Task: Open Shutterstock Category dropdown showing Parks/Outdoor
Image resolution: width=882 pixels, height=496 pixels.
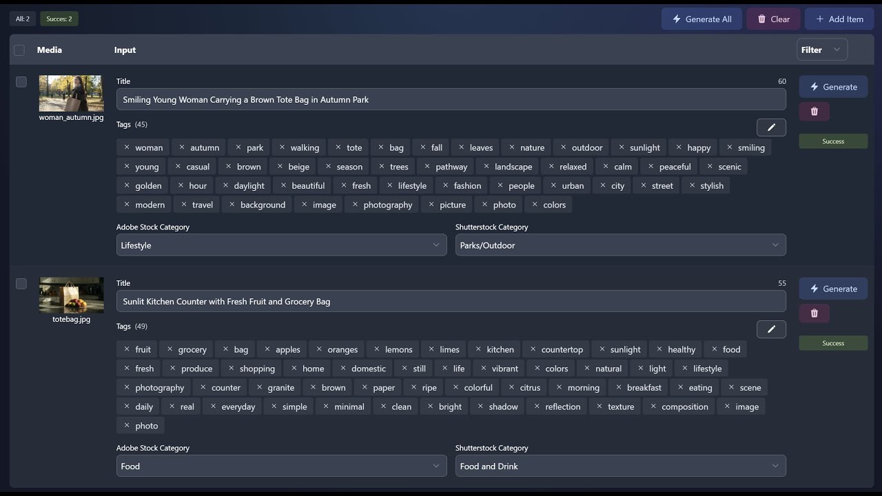Action: [620, 245]
